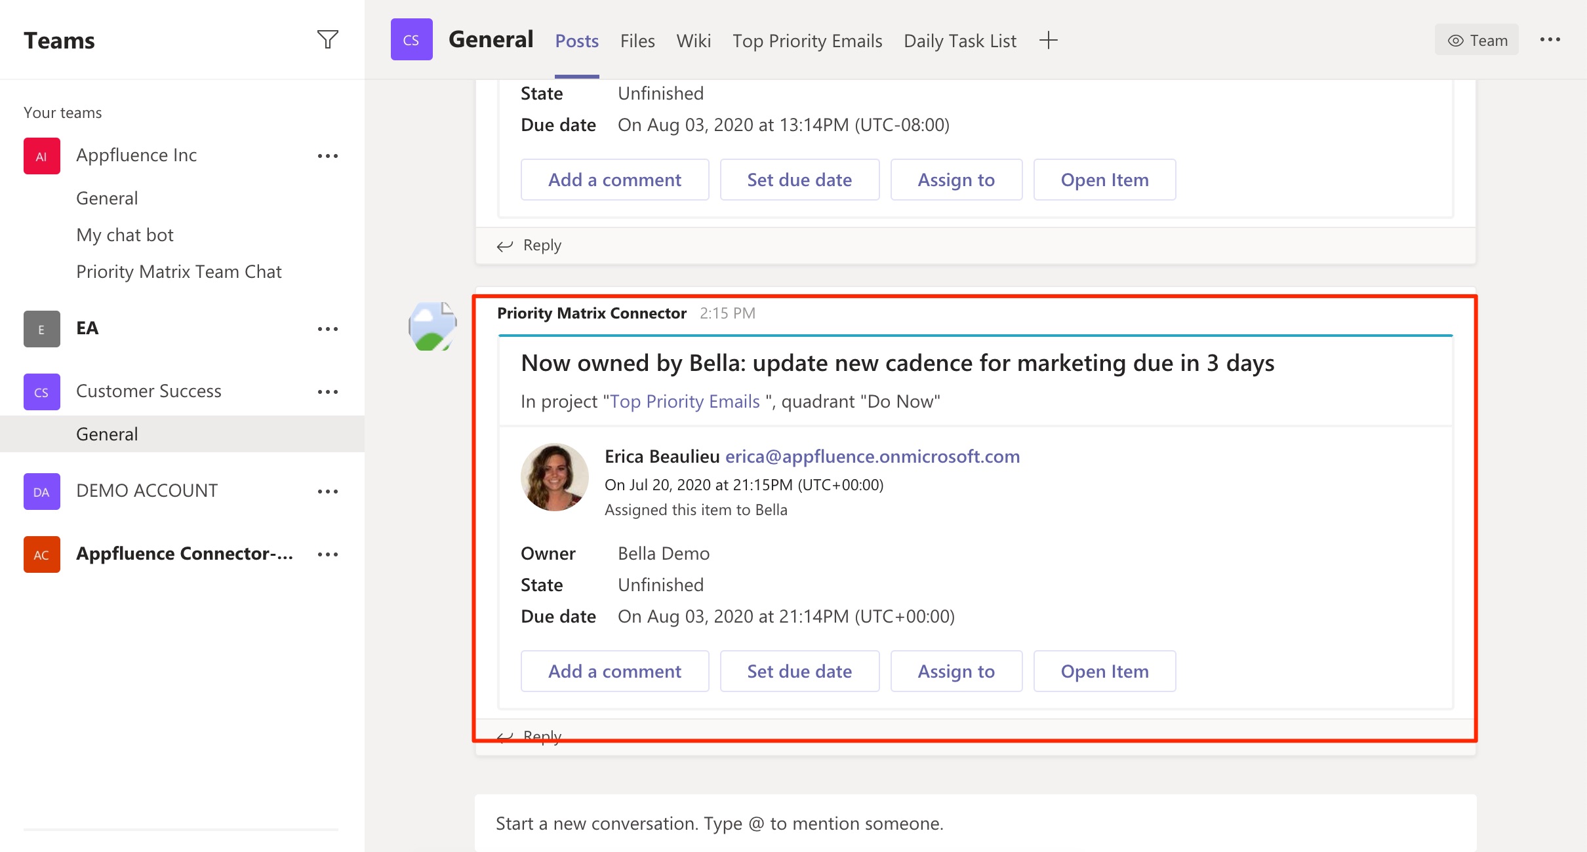Open the Top Priority Emails project link

coord(684,401)
